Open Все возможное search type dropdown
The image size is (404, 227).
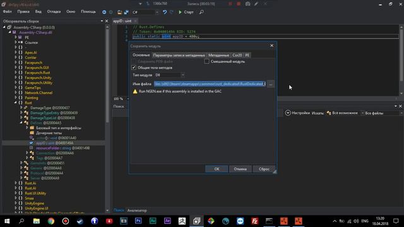tap(345, 113)
